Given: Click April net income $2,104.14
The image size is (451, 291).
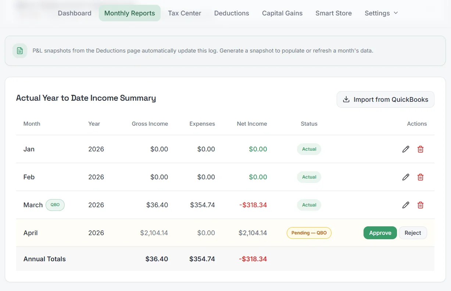Looking at the screenshot, I should tap(253, 233).
